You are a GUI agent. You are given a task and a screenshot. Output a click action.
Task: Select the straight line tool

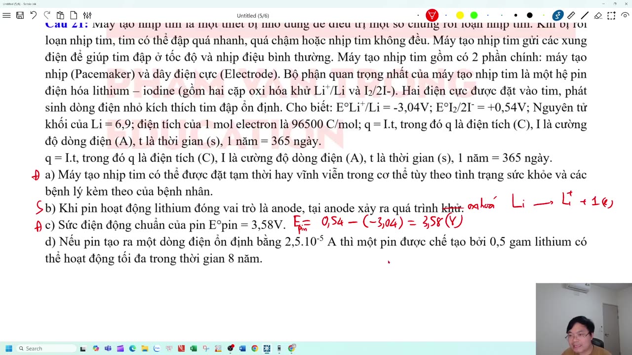(585, 15)
